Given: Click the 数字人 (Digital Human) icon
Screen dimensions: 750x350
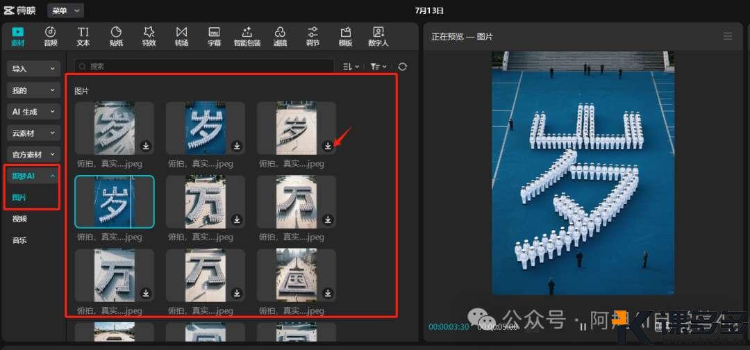Looking at the screenshot, I should tap(378, 36).
